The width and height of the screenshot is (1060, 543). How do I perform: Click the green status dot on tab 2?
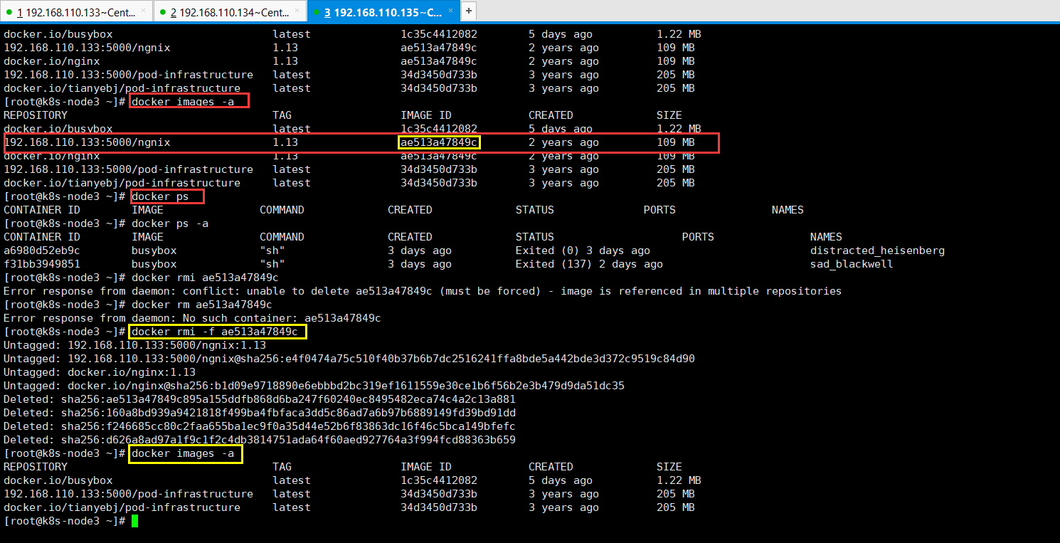[x=164, y=12]
